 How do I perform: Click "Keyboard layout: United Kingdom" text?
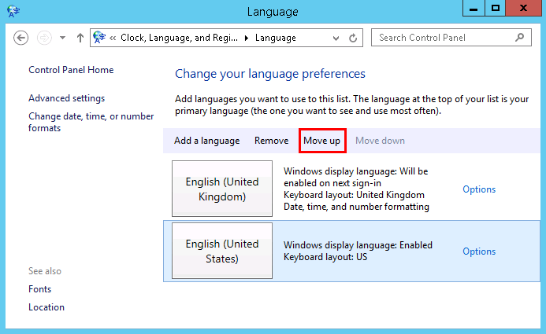pos(354,195)
